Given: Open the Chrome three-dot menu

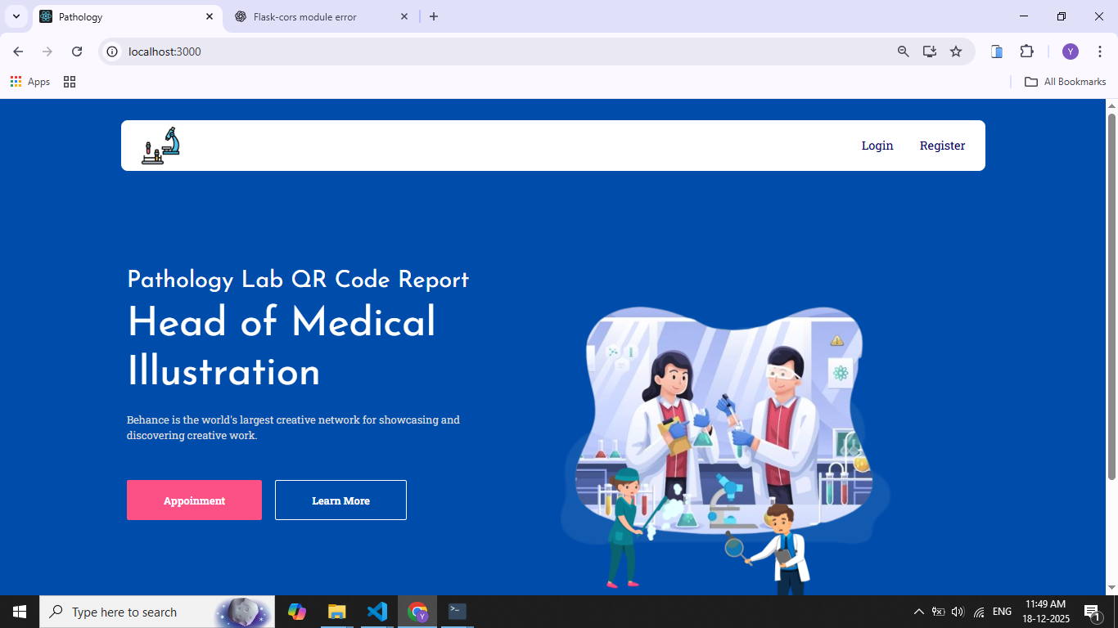Looking at the screenshot, I should click(1101, 51).
